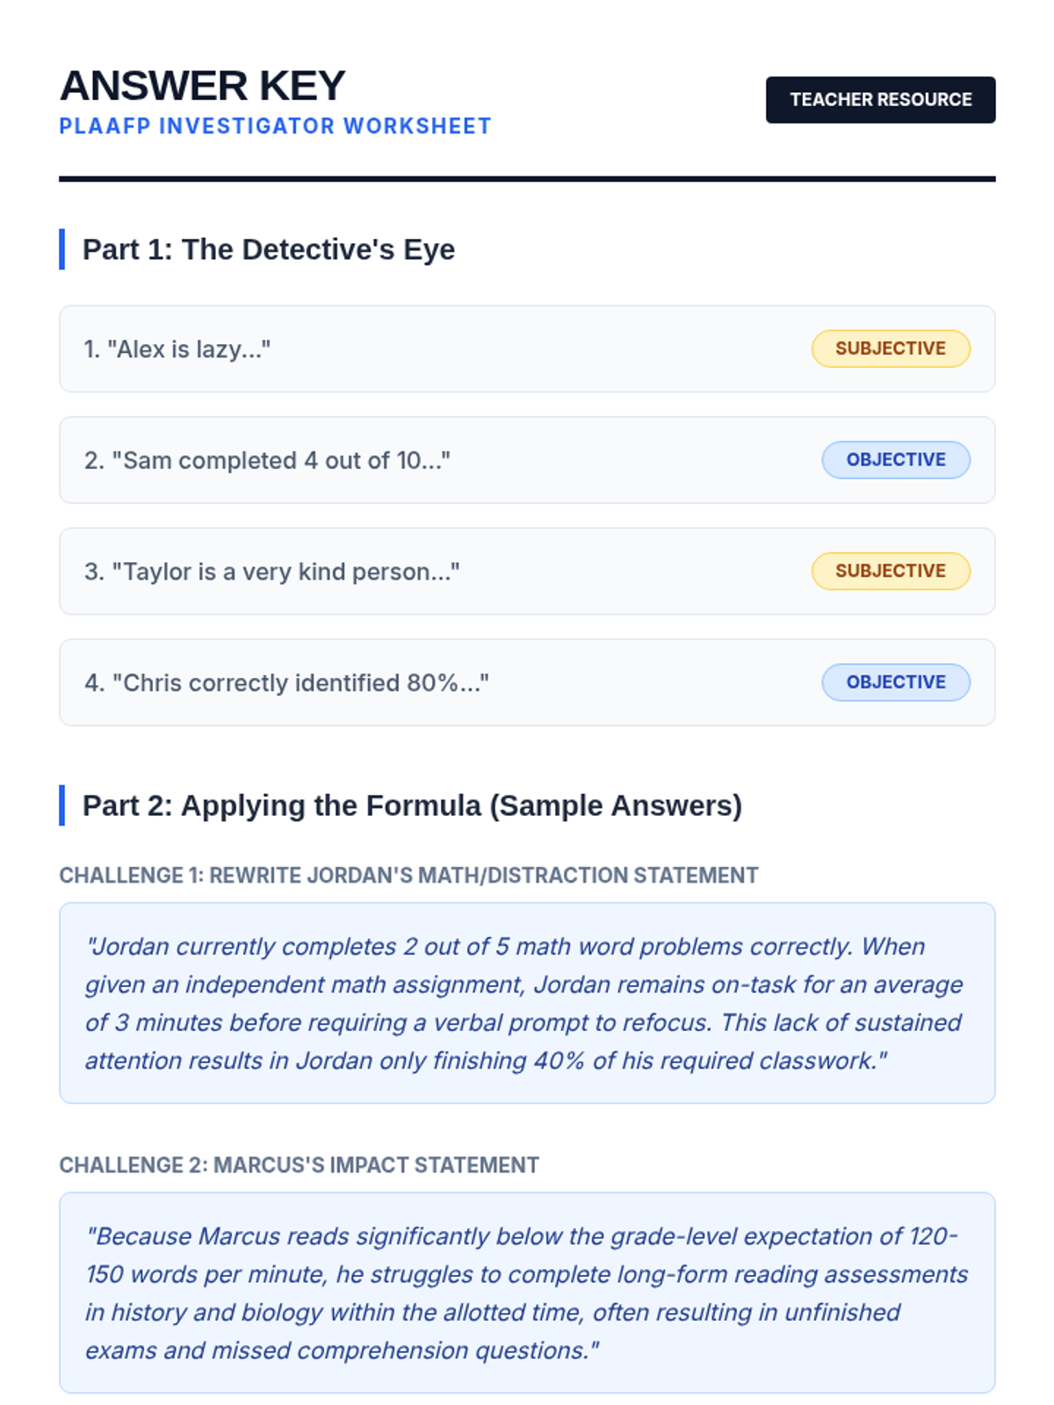
Task: Click the "Alex is lazy..." statement text
Action: pos(177,349)
